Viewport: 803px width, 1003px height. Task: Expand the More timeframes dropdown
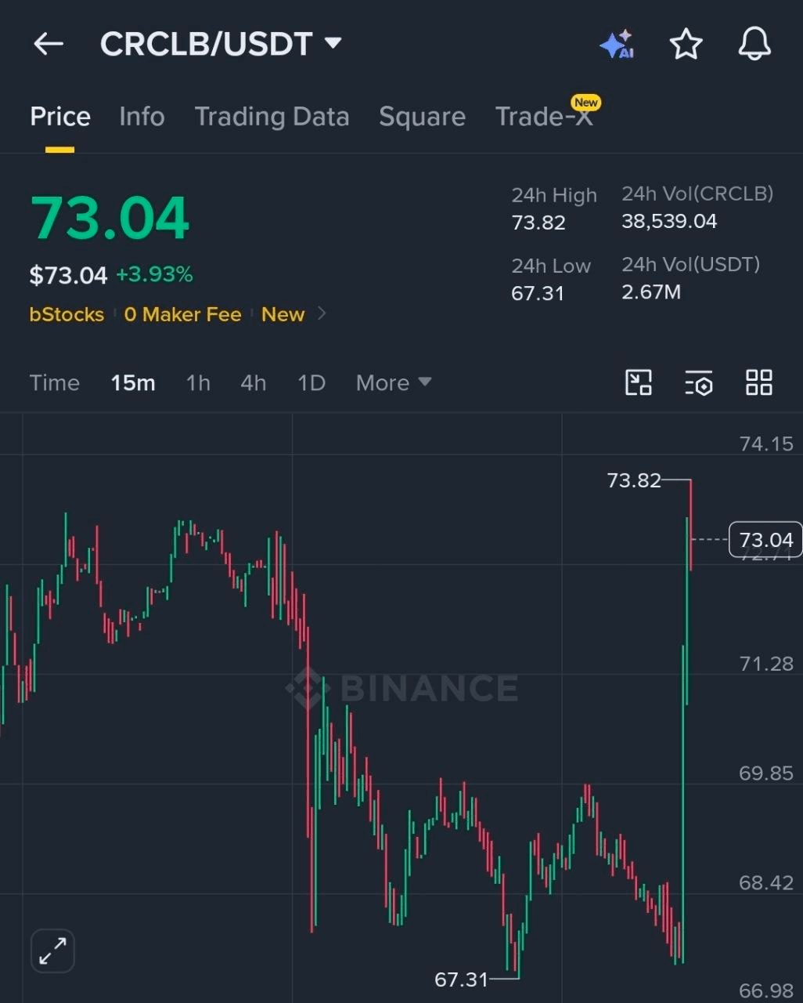click(x=394, y=382)
